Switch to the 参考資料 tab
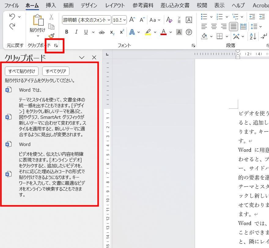The height and width of the screenshot is (248, 269). coord(143,5)
